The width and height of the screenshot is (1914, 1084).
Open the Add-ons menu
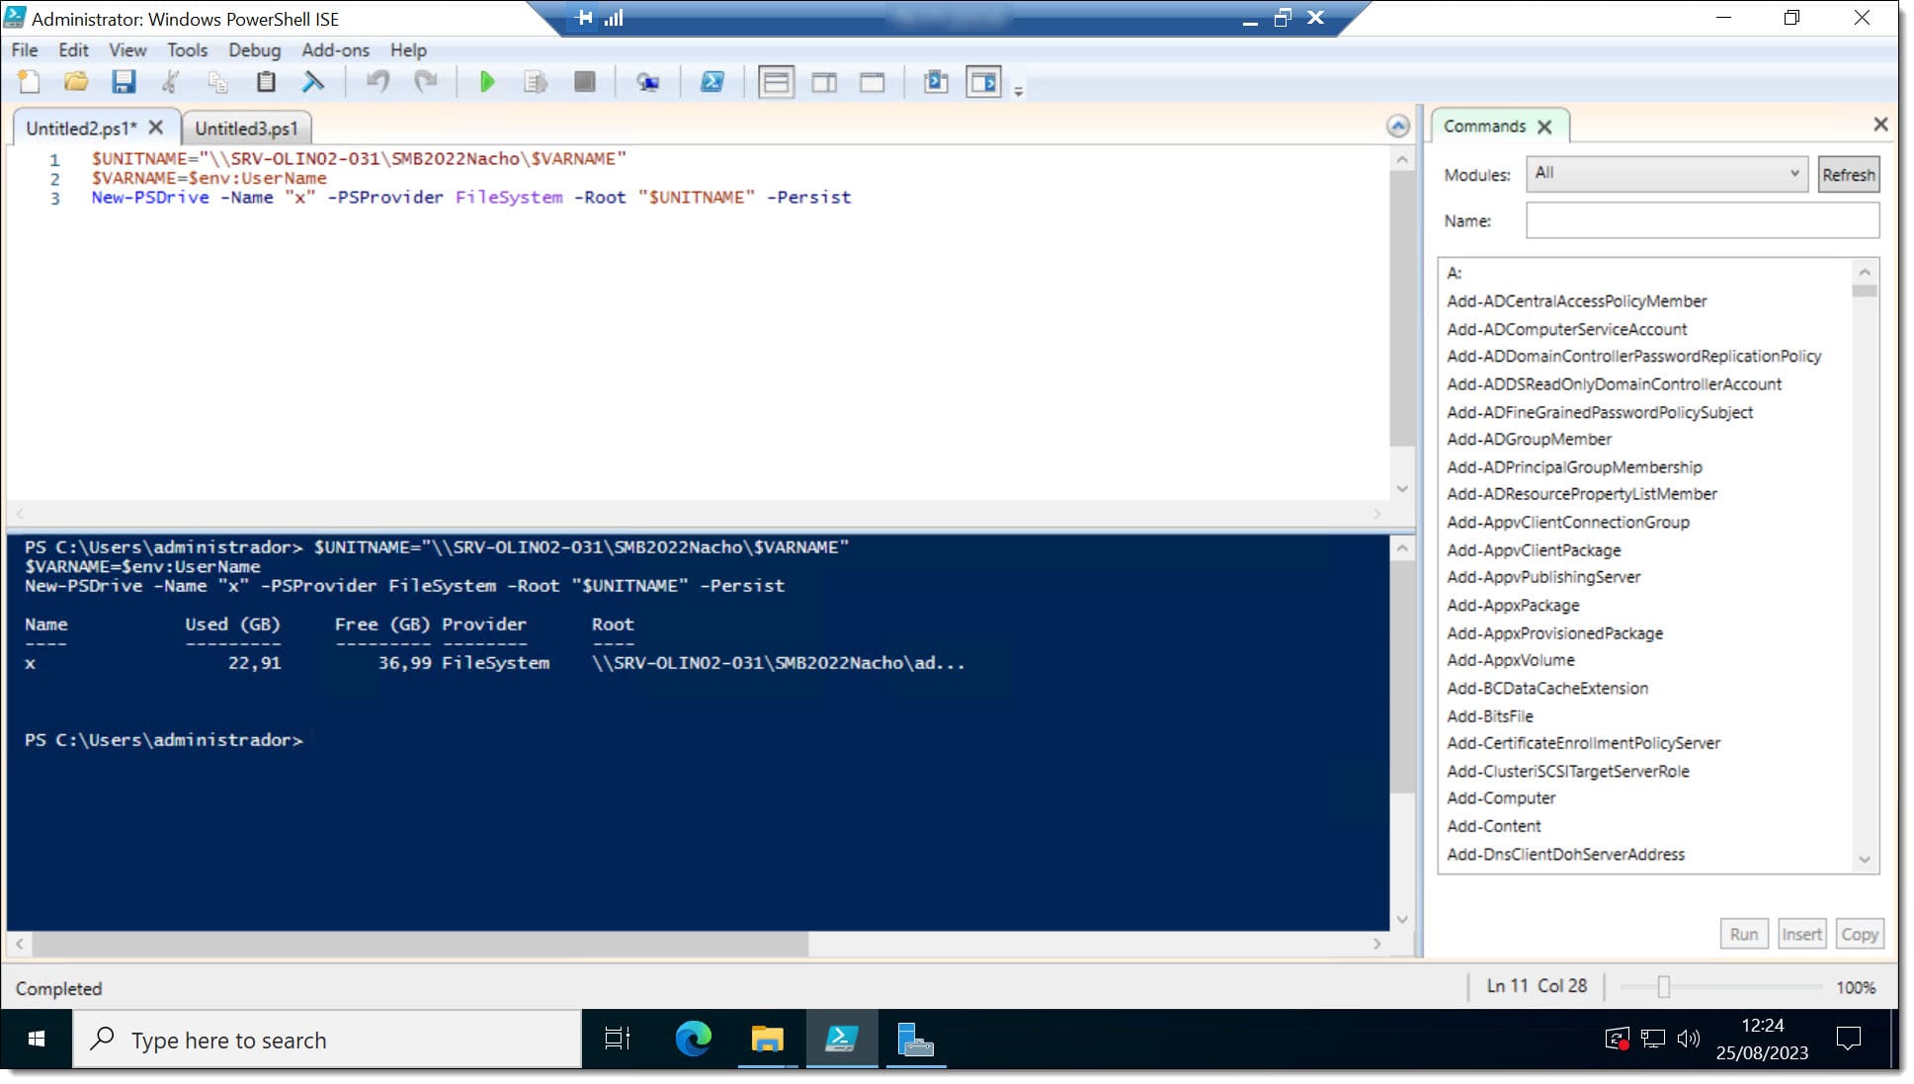click(335, 50)
